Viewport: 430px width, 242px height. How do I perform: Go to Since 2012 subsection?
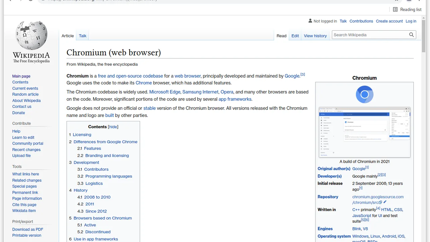[96, 211]
